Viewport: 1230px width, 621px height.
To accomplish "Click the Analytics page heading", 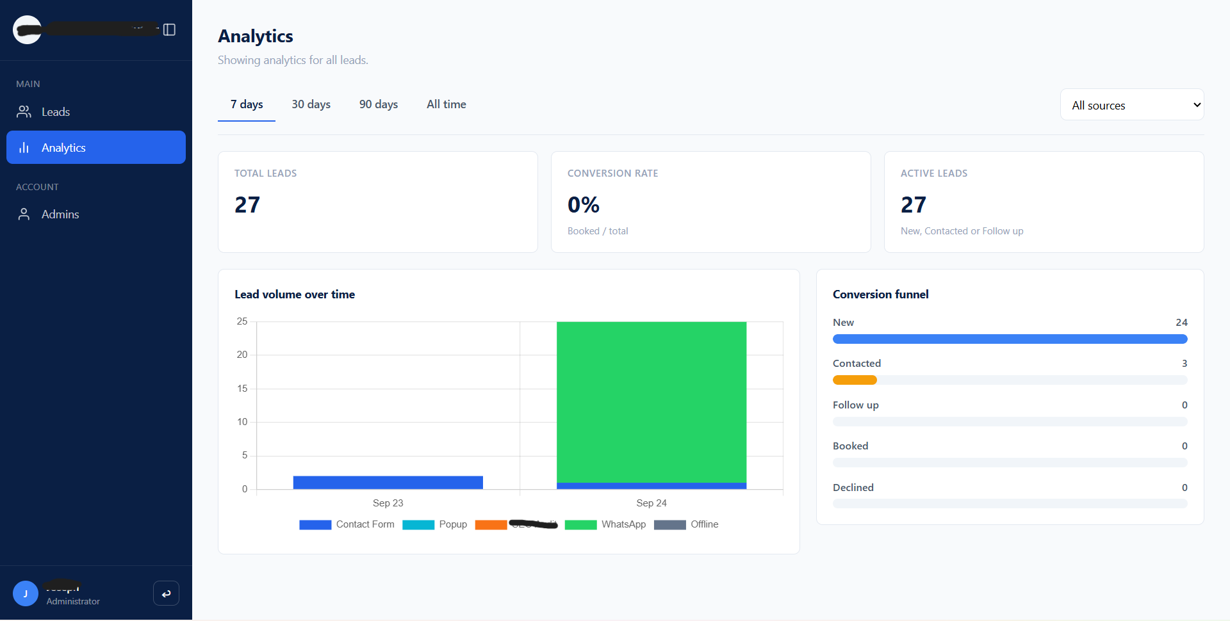I will [x=256, y=36].
